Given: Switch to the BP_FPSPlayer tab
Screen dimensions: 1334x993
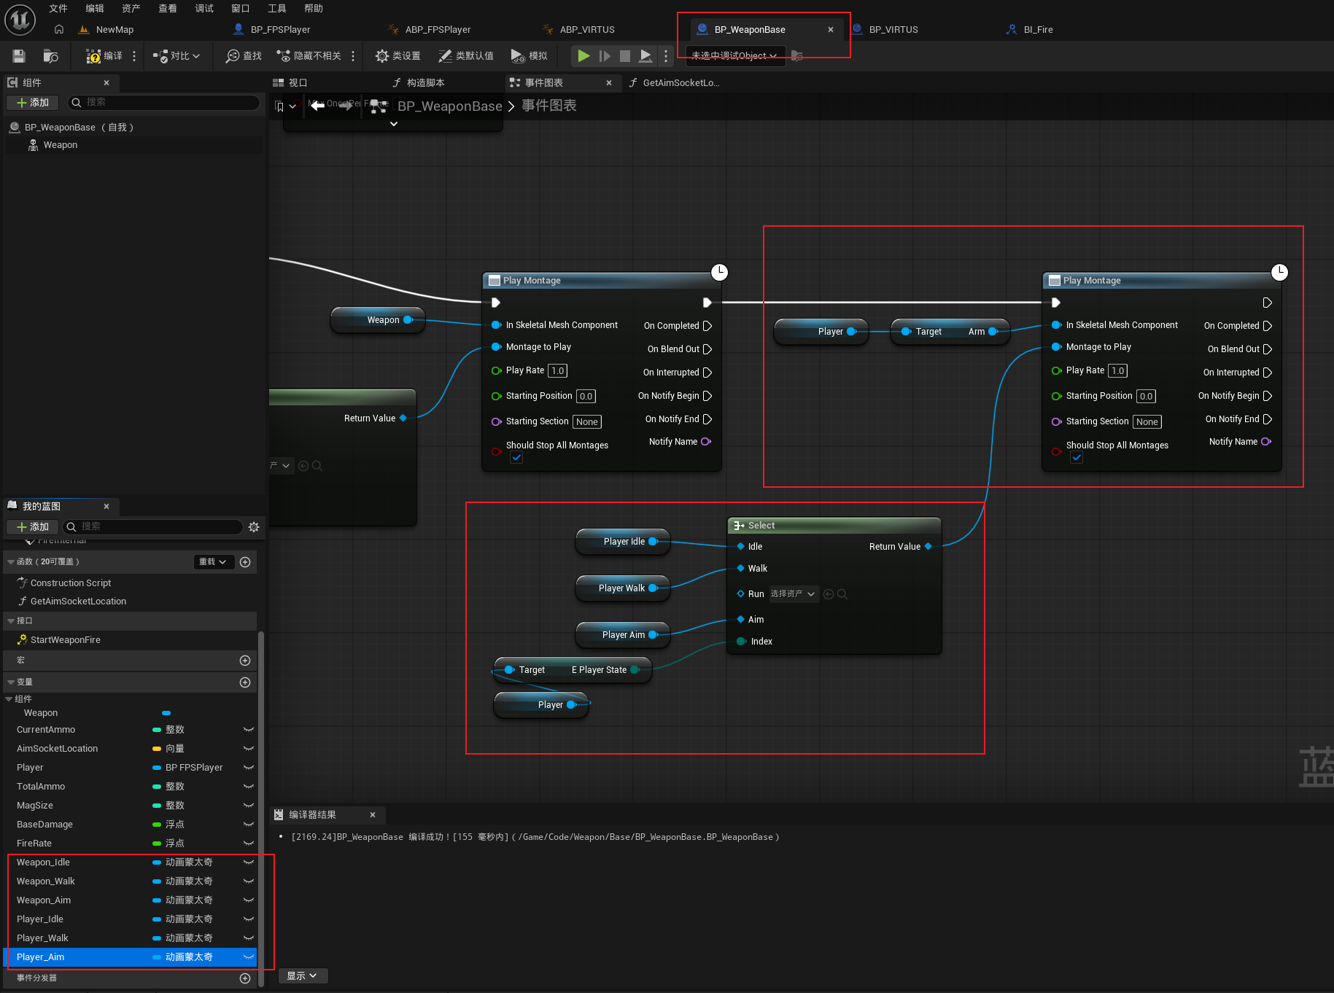Looking at the screenshot, I should (x=280, y=30).
